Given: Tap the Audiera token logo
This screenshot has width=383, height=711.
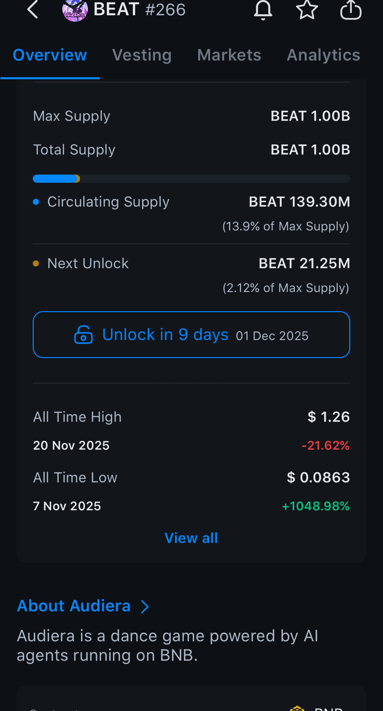Looking at the screenshot, I should coord(75,10).
